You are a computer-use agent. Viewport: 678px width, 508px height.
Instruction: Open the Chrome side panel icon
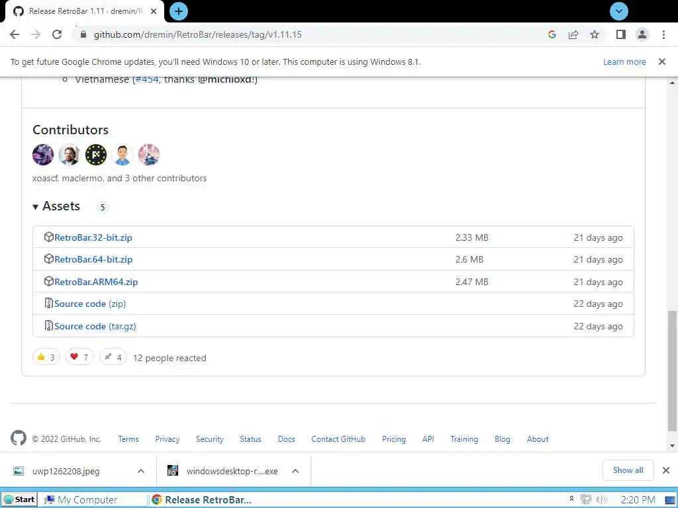click(621, 34)
